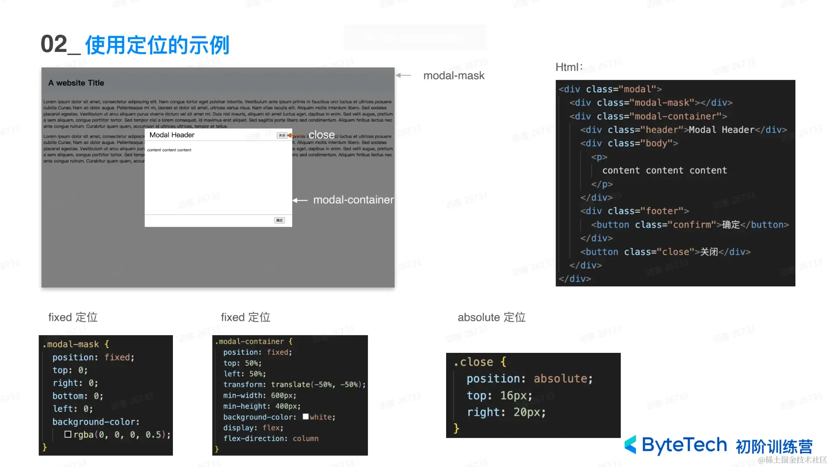Click the Modal Header title text
Image resolution: width=830 pixels, height=467 pixels.
(172, 135)
